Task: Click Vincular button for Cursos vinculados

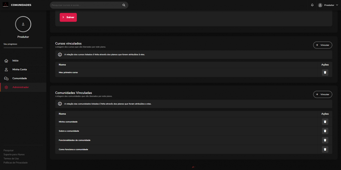Action: click(323, 45)
